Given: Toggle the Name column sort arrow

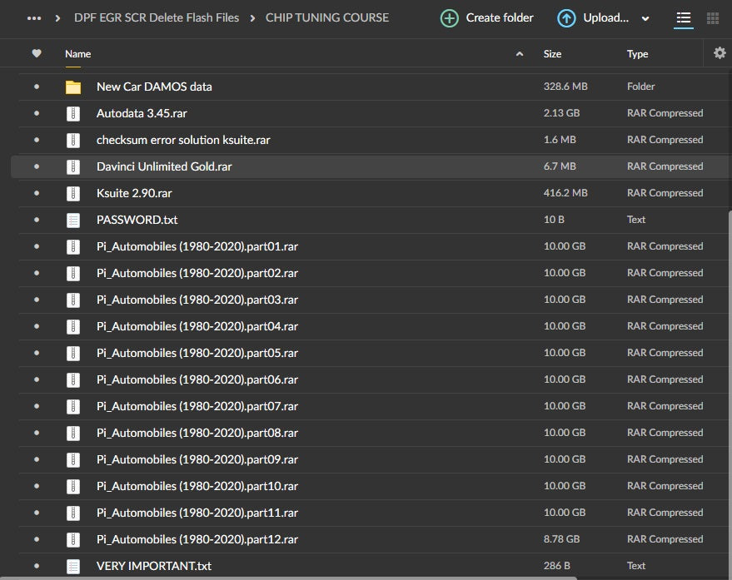Looking at the screenshot, I should coord(520,54).
